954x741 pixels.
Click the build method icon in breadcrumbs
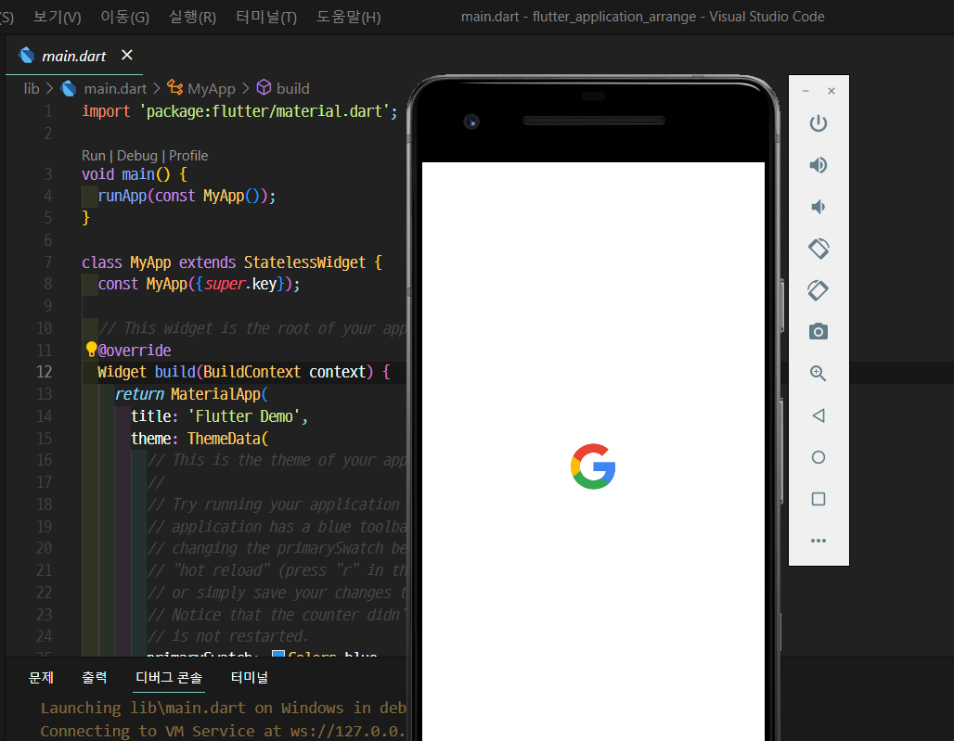(264, 87)
